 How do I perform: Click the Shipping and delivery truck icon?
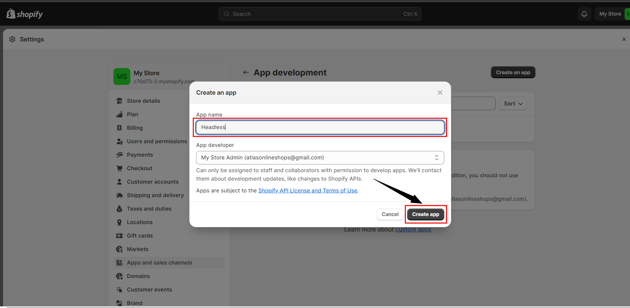pyautogui.click(x=119, y=195)
